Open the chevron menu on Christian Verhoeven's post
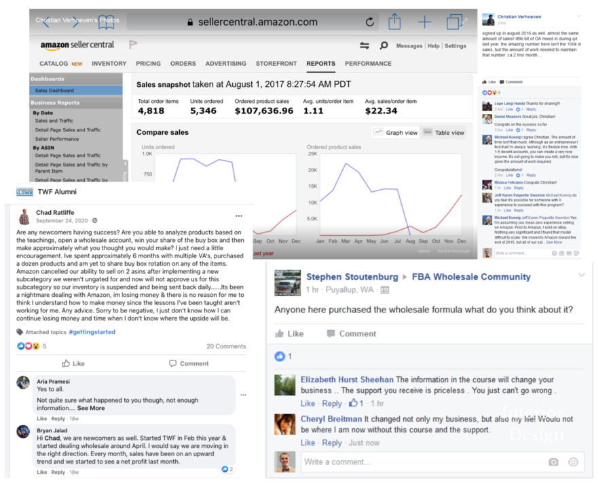The image size is (611, 488). tap(579, 17)
